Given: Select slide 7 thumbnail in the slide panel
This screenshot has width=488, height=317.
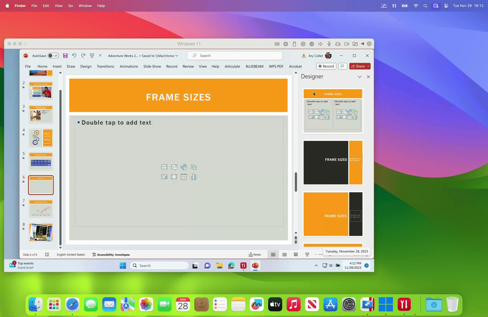Looking at the screenshot, I should click(41, 208).
